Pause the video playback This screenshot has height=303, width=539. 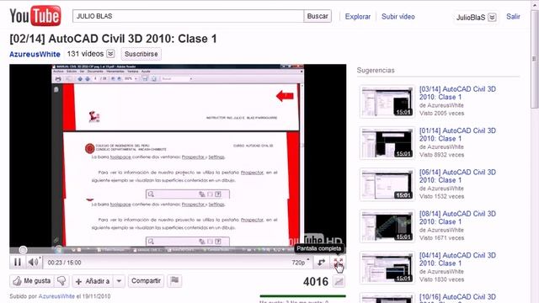[x=17, y=263]
